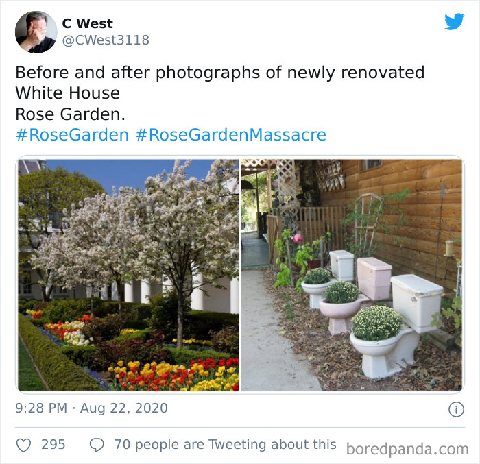The height and width of the screenshot is (464, 480).
Task: Click the reply speech bubble icon
Action: (97, 445)
